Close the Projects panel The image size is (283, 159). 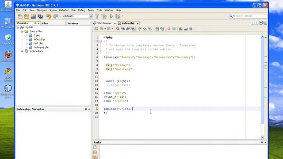pyautogui.click(x=38, y=23)
